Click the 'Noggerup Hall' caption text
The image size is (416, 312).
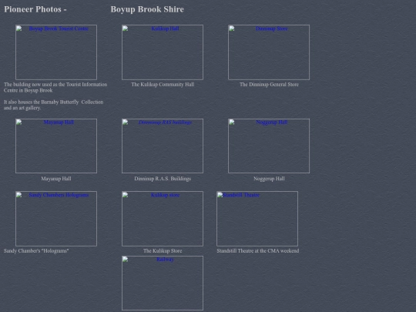269,179
